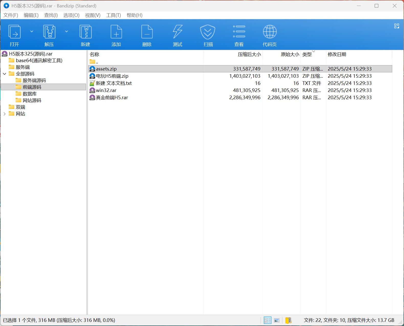Viewport: 404px width, 326px height.
Task: Click the Delete (删除) toolbar icon
Action: (147, 32)
